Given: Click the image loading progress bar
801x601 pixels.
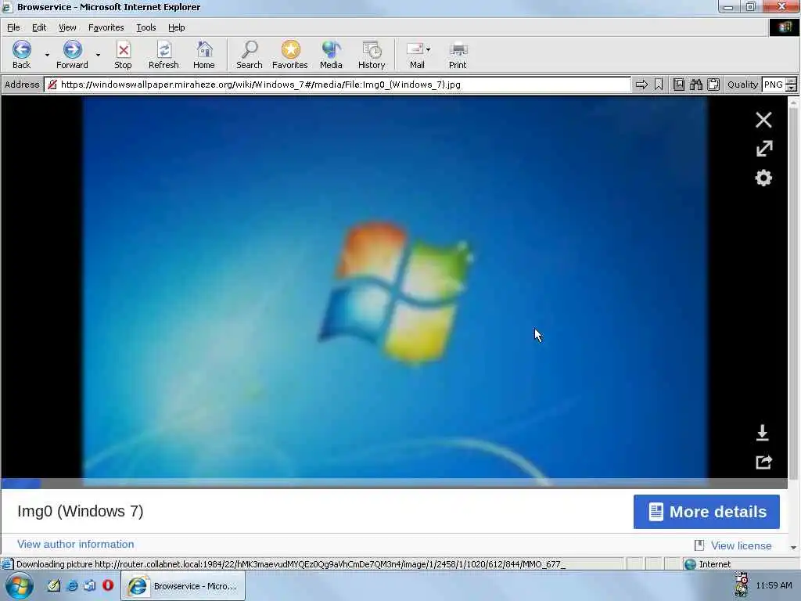Looking at the screenshot, I should 394,483.
